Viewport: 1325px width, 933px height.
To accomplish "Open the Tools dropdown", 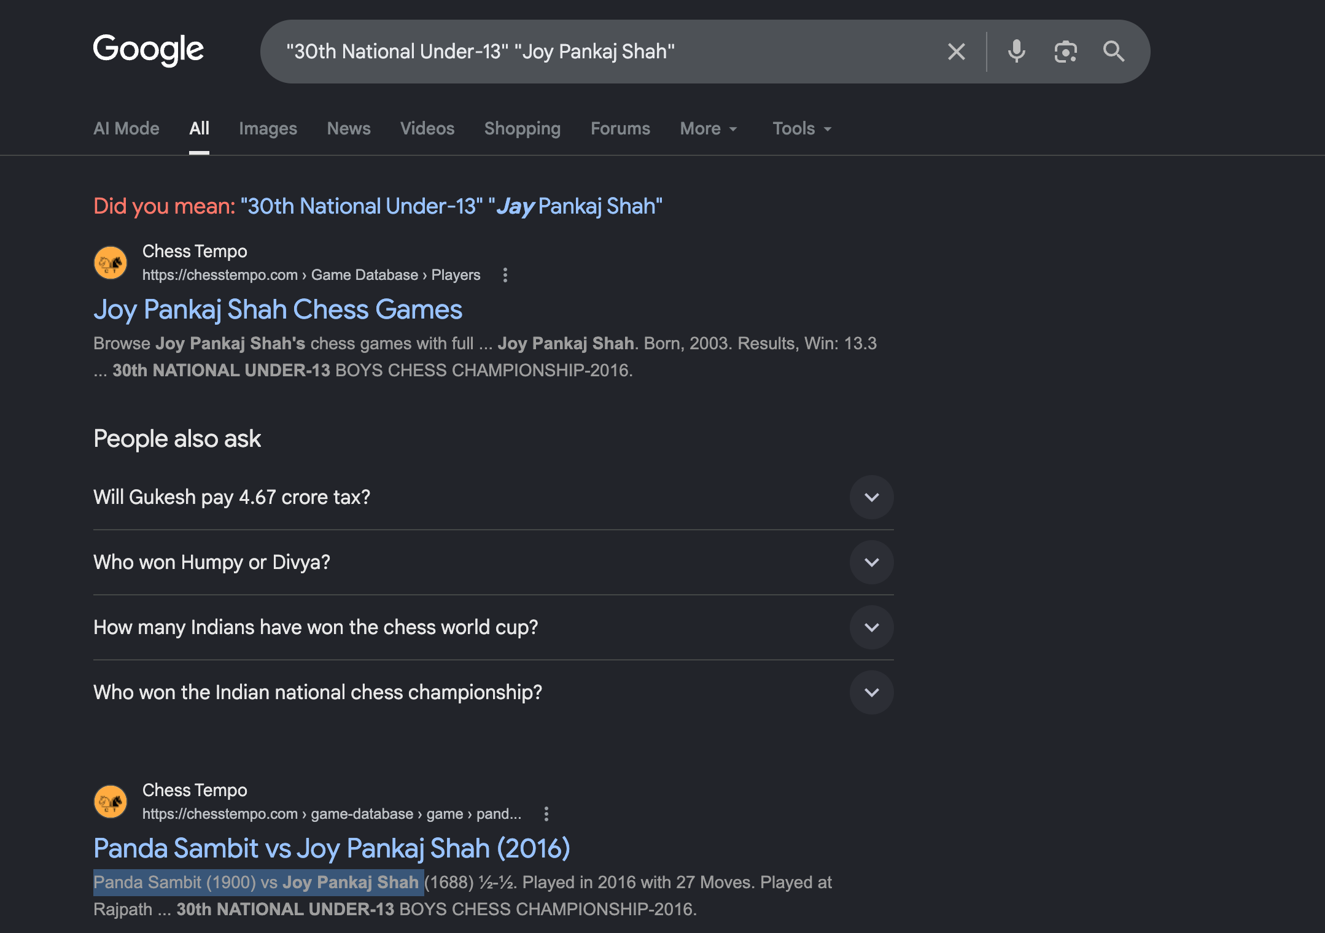I will click(802, 128).
